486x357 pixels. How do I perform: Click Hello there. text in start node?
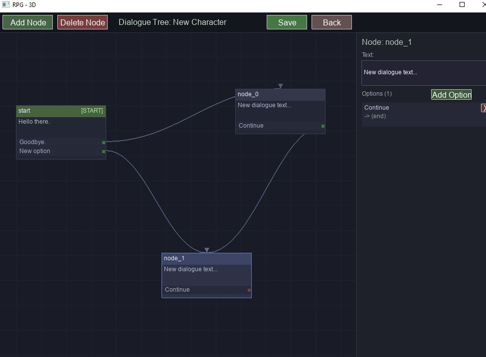[34, 122]
